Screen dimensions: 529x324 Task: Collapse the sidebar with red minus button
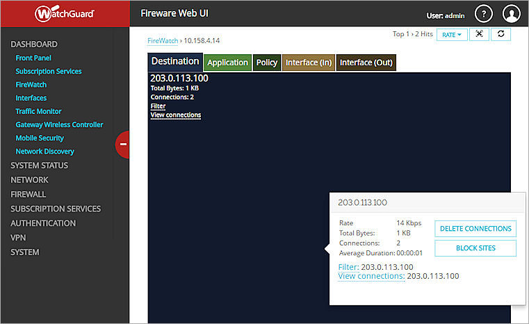tap(123, 145)
